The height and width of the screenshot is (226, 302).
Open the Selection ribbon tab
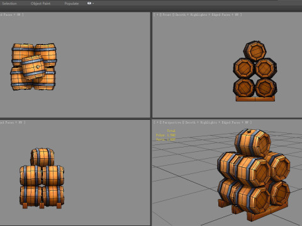point(9,4)
